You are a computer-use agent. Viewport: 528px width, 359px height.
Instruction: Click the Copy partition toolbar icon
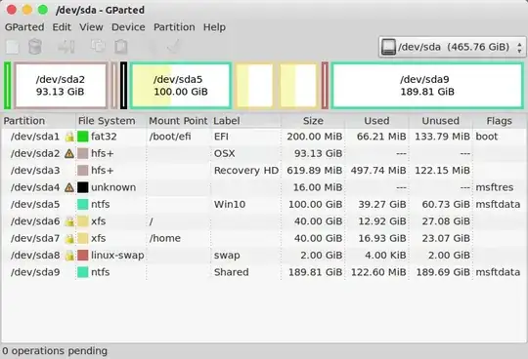pos(98,46)
